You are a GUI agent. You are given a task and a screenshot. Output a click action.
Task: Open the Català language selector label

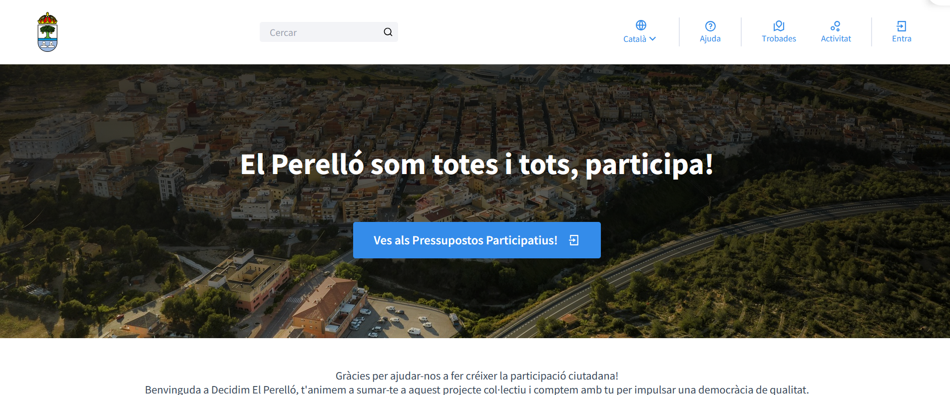click(635, 39)
